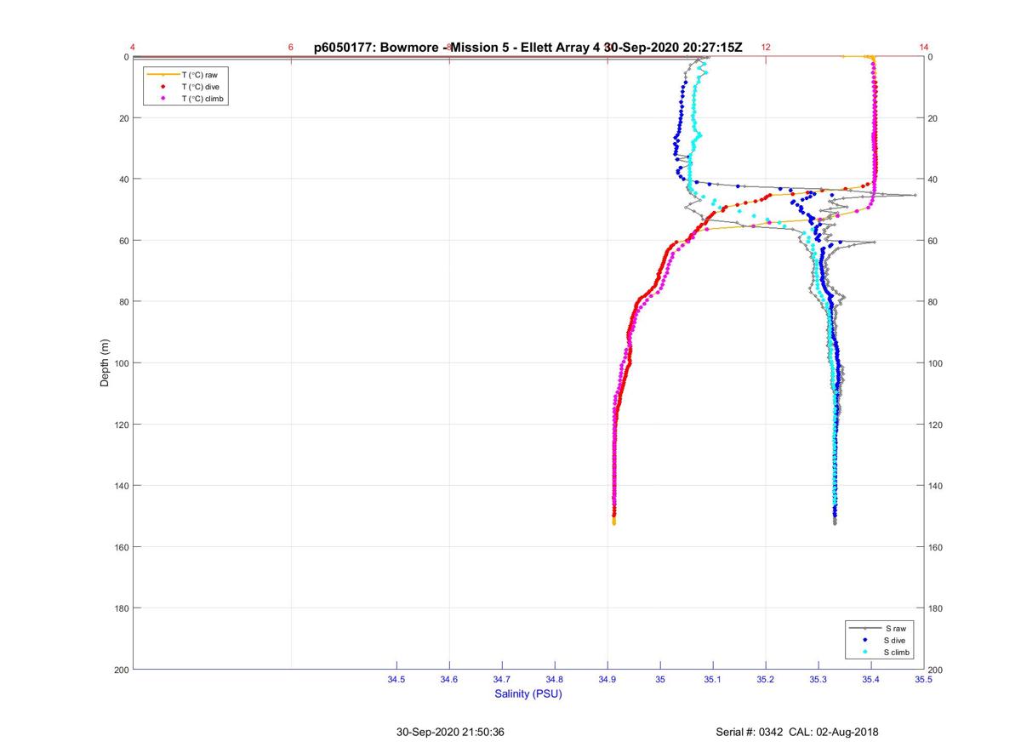This screenshot has width=1021, height=753.
Task: Click the salinity tick label 34.8
Action: pos(555,679)
